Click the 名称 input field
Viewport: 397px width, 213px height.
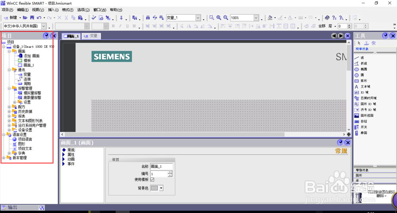[161, 166]
